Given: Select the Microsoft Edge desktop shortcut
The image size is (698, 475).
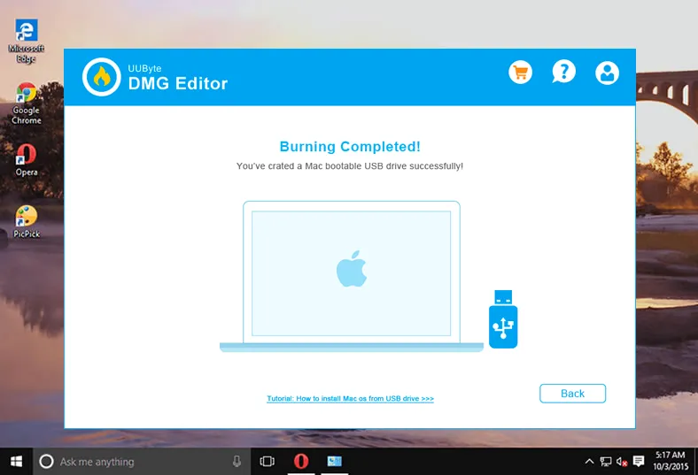Looking at the screenshot, I should coord(27,42).
